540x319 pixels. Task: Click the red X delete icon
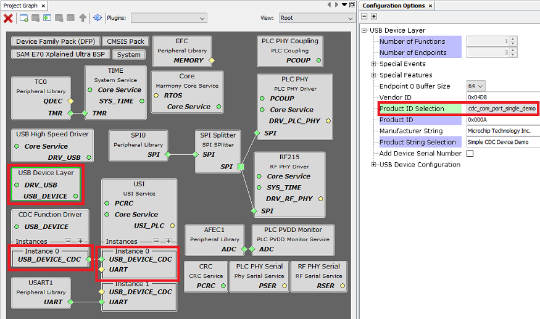tap(8, 18)
